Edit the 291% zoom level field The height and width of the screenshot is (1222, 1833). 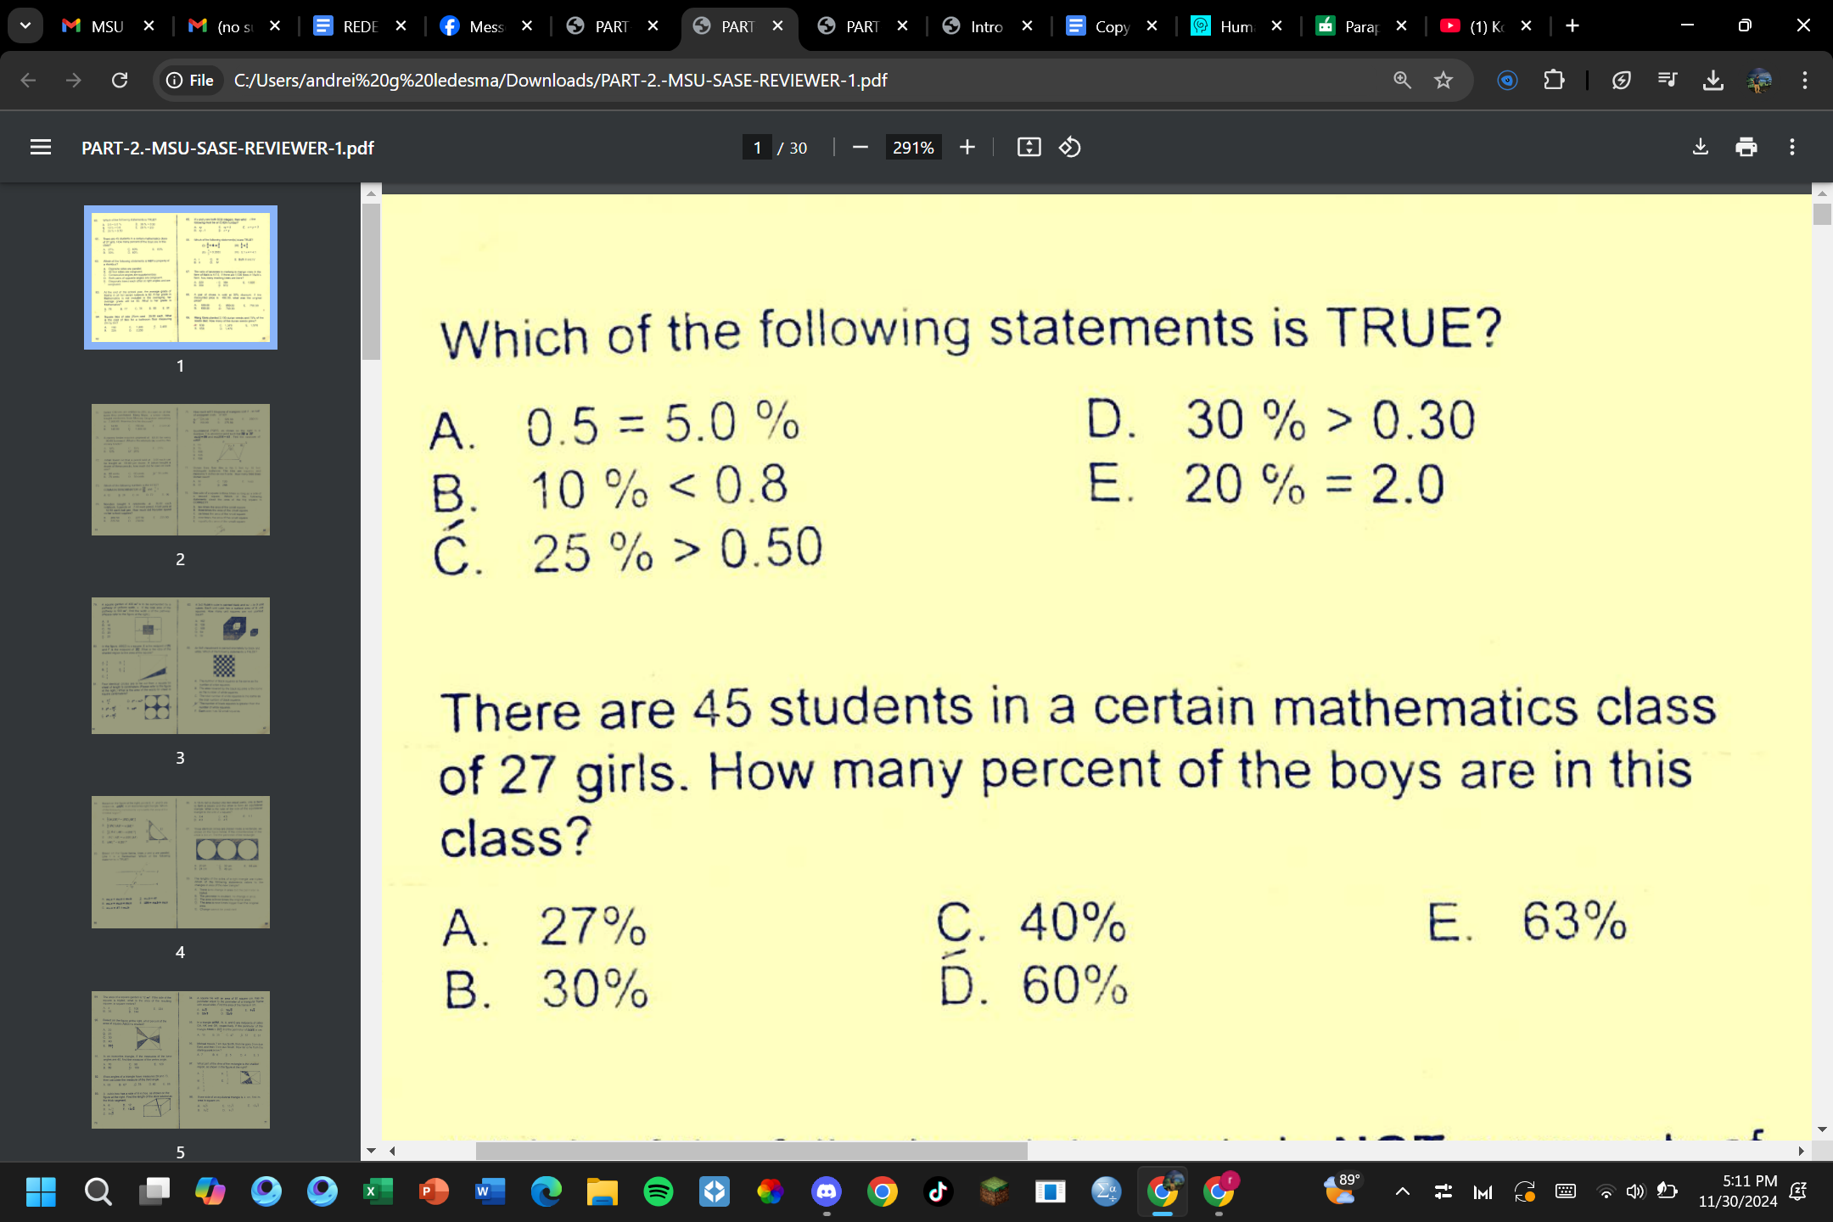click(x=913, y=148)
